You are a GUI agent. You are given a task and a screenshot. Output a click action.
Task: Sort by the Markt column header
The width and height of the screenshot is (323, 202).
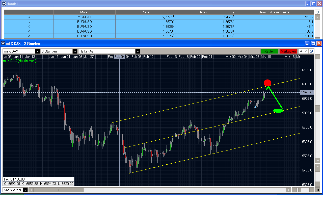(x=84, y=12)
